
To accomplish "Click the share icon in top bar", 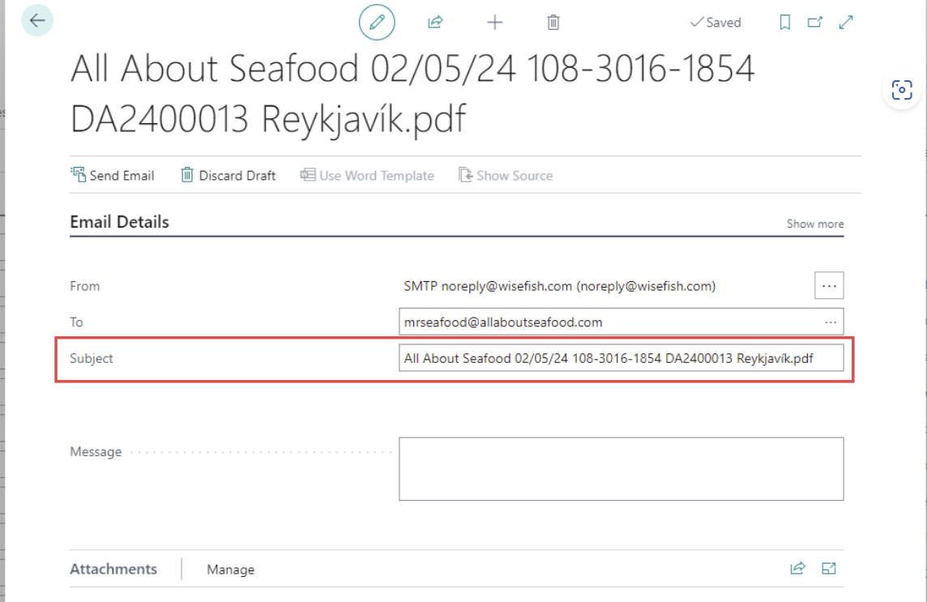I will click(x=435, y=23).
